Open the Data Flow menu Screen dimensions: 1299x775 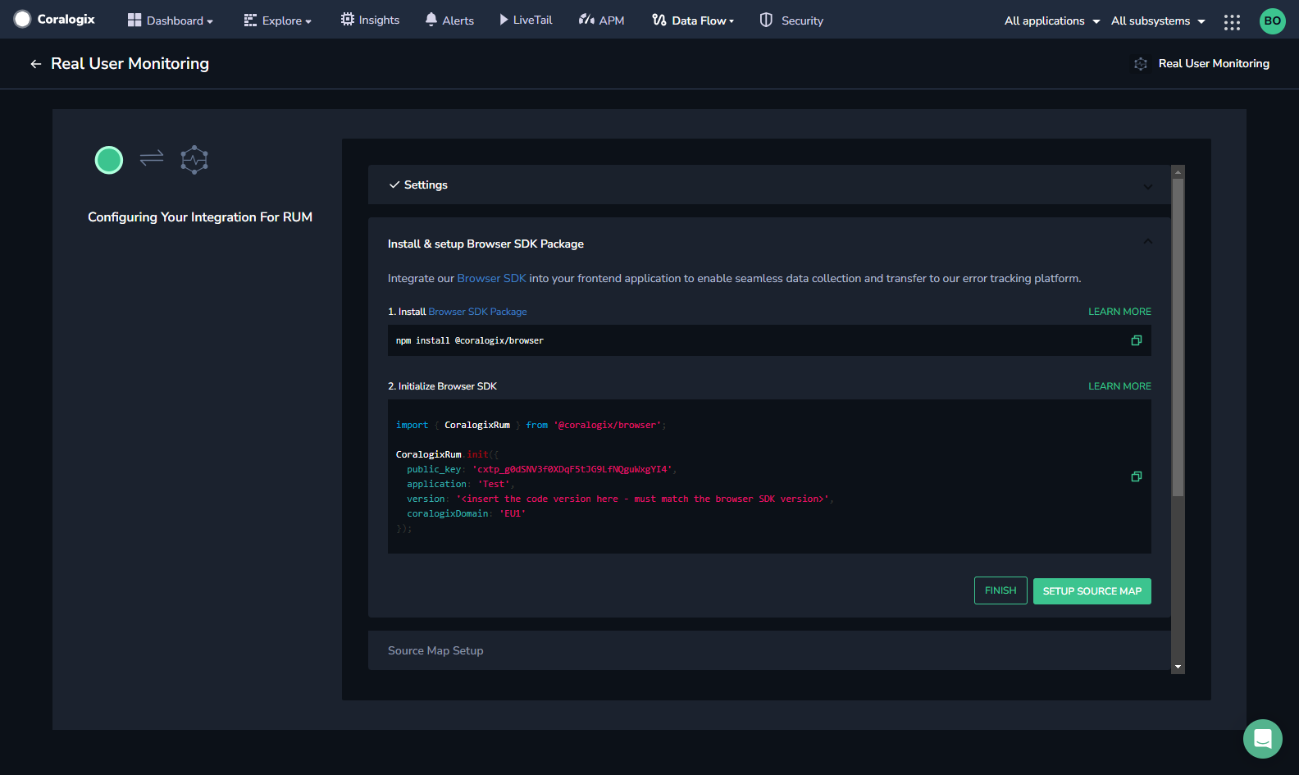(694, 20)
